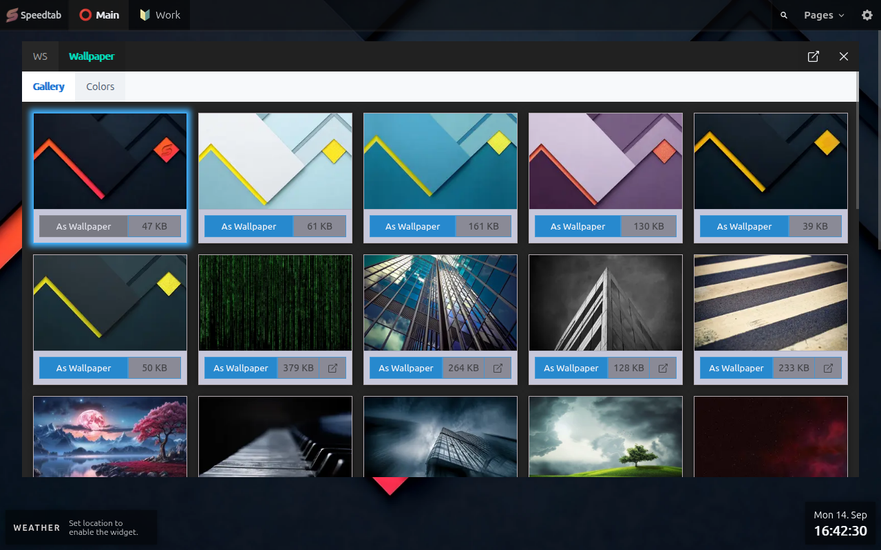Switch to the Work page tab
This screenshot has width=881, height=550.
tap(160, 15)
